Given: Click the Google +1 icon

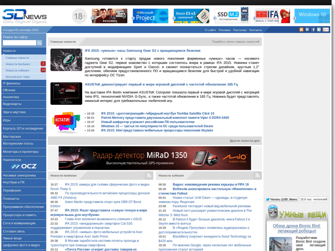Looking at the screenshot, I should pos(326,30).
